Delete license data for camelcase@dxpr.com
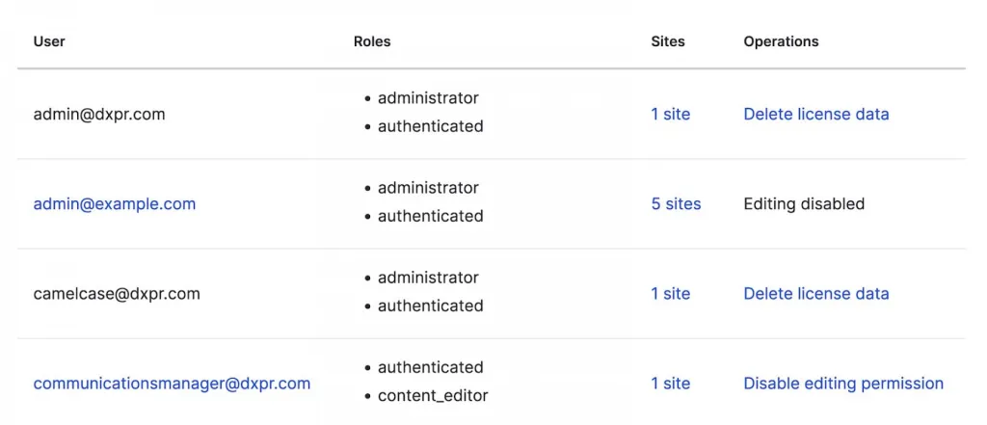987x425 pixels. 815,294
